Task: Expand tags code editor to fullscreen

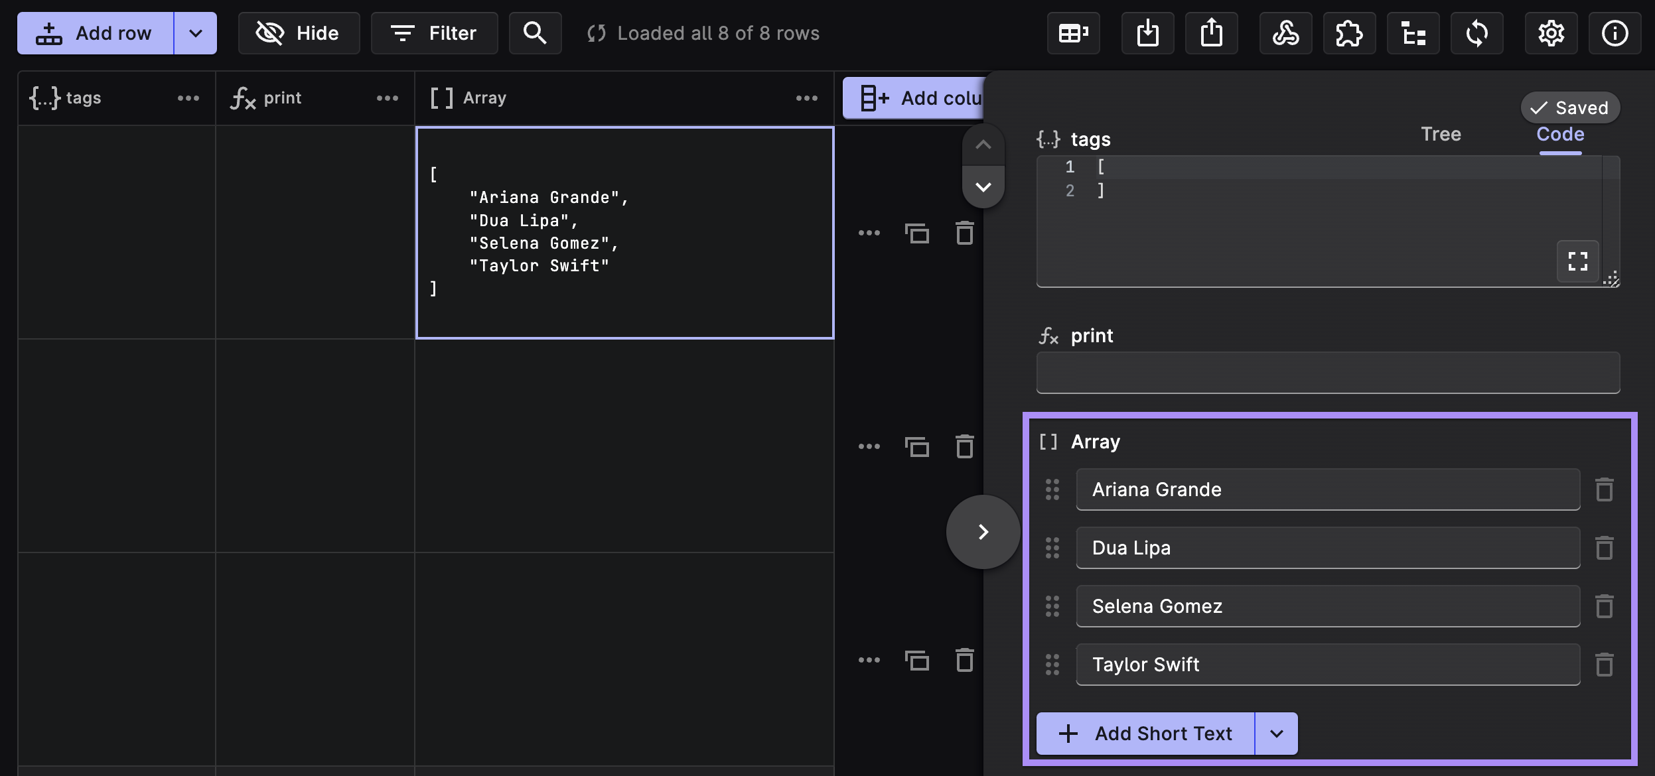Action: tap(1577, 261)
